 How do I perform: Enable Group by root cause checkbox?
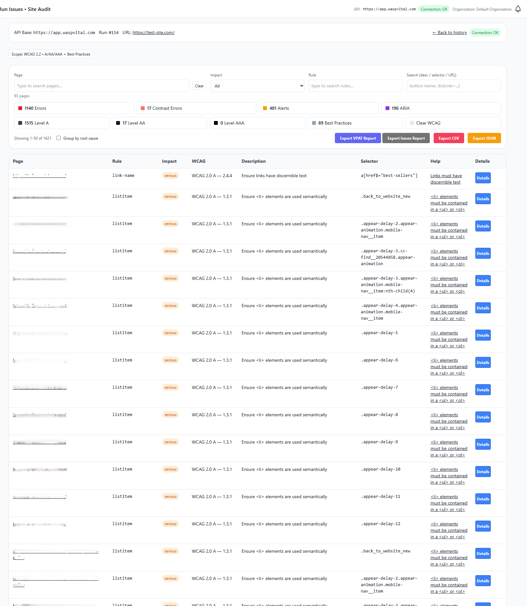pos(59,138)
